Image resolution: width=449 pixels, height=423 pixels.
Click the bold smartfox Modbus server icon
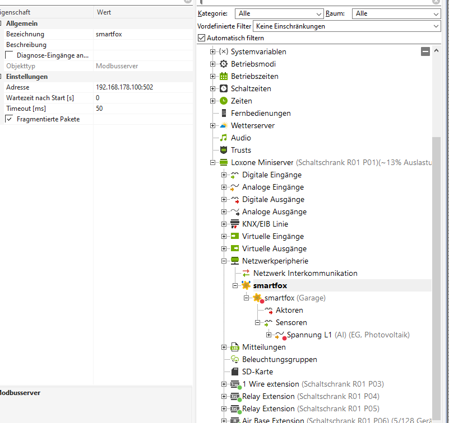(x=246, y=285)
